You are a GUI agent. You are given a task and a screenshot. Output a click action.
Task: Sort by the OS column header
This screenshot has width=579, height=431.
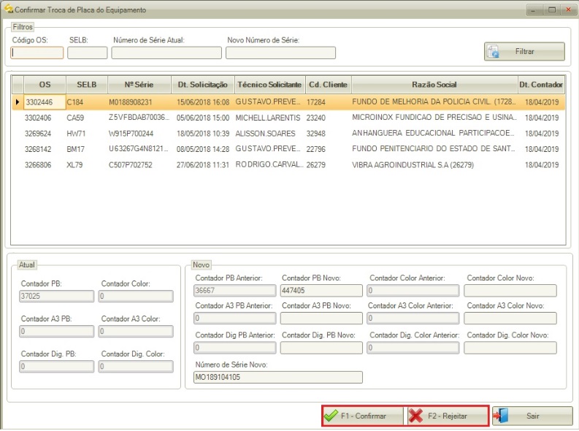point(45,85)
